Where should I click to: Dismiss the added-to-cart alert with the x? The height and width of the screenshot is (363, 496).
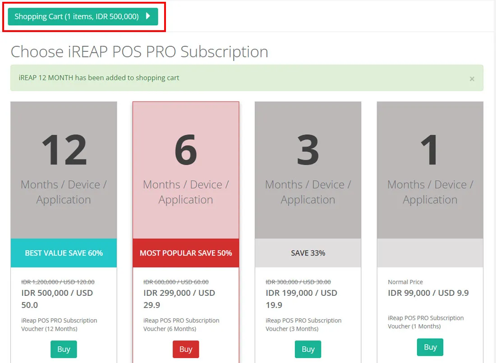click(472, 79)
